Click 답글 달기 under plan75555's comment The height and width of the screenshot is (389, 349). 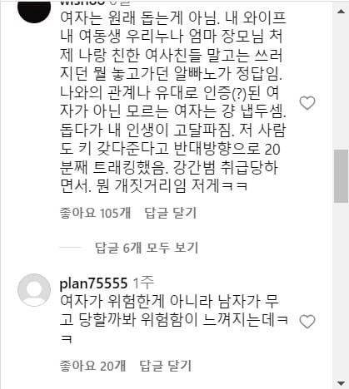coord(166,366)
